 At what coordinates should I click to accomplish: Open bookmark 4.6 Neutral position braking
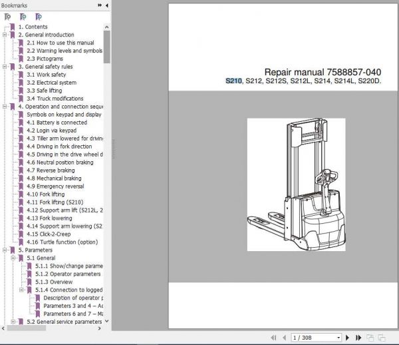[60, 163]
